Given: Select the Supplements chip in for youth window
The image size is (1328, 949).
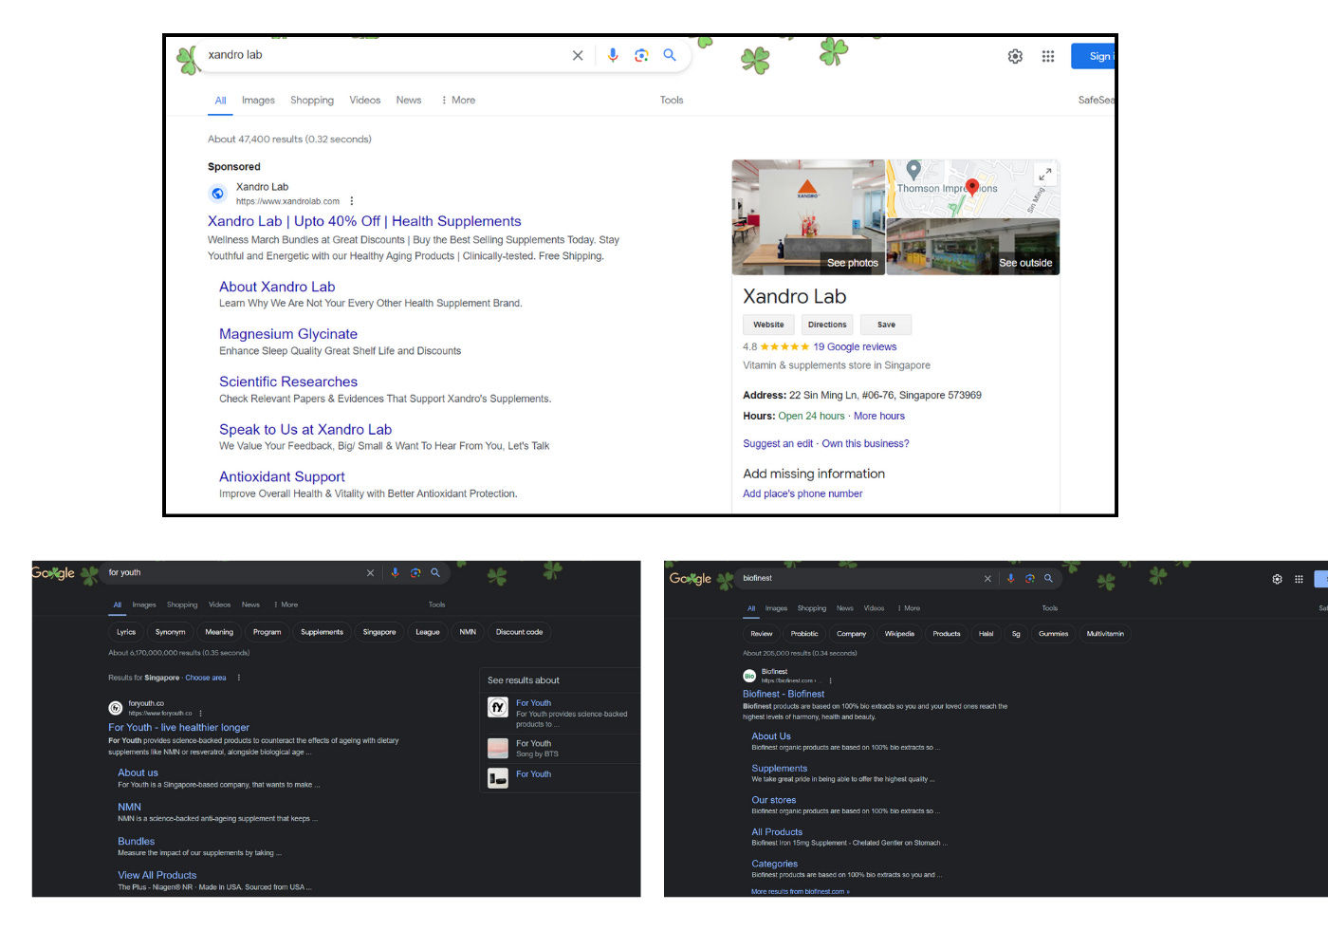Looking at the screenshot, I should click(323, 632).
